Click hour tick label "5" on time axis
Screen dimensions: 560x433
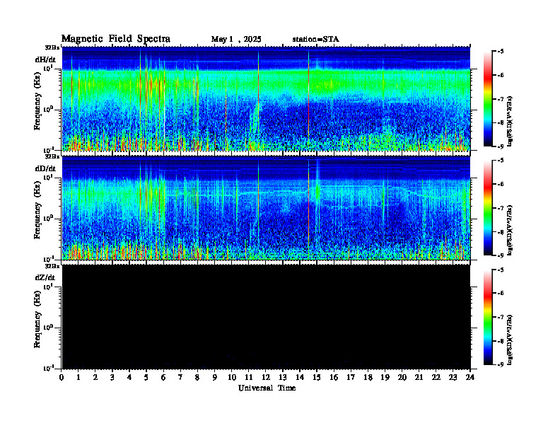tap(146, 378)
